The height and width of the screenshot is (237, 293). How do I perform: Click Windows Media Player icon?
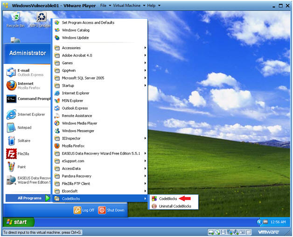click(57, 123)
